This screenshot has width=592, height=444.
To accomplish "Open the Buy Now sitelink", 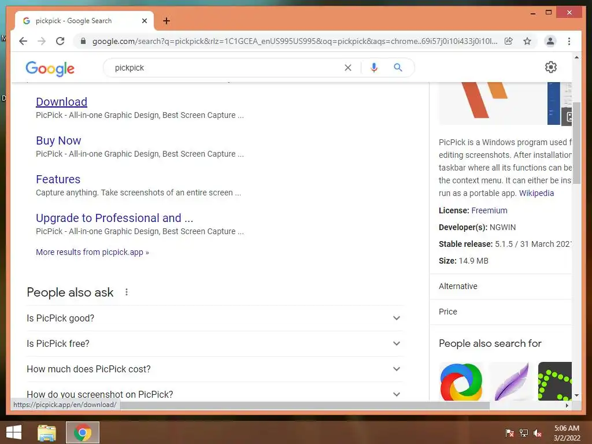I will click(58, 141).
